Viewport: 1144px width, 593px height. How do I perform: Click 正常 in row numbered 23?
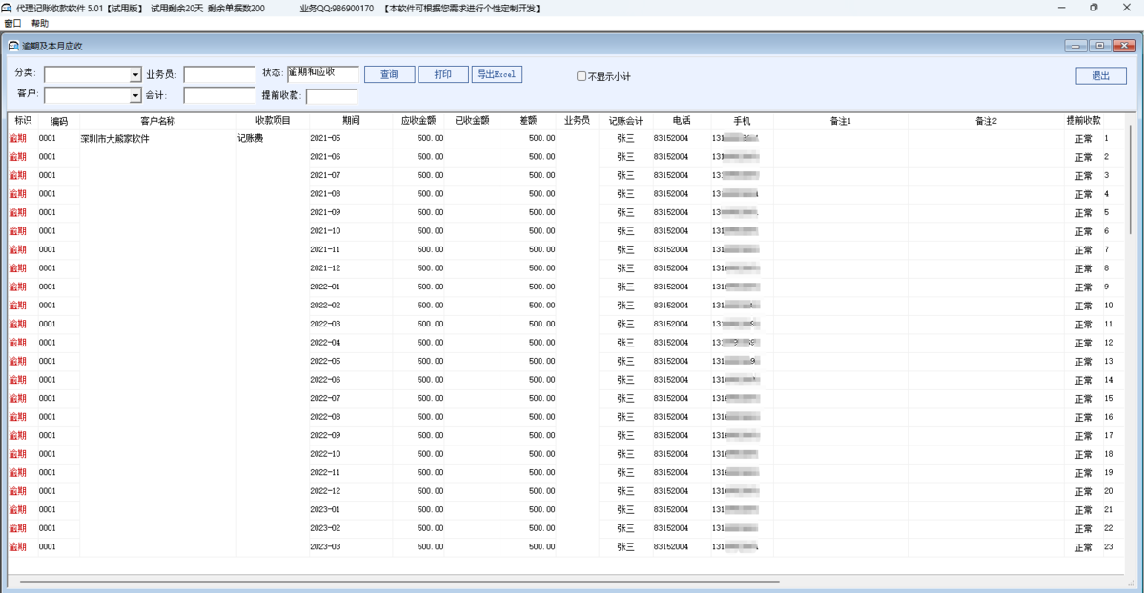coord(1084,547)
